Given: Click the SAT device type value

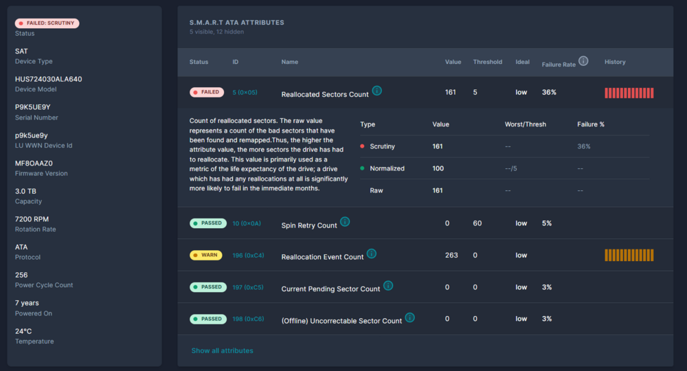Looking at the screenshot, I should point(21,52).
